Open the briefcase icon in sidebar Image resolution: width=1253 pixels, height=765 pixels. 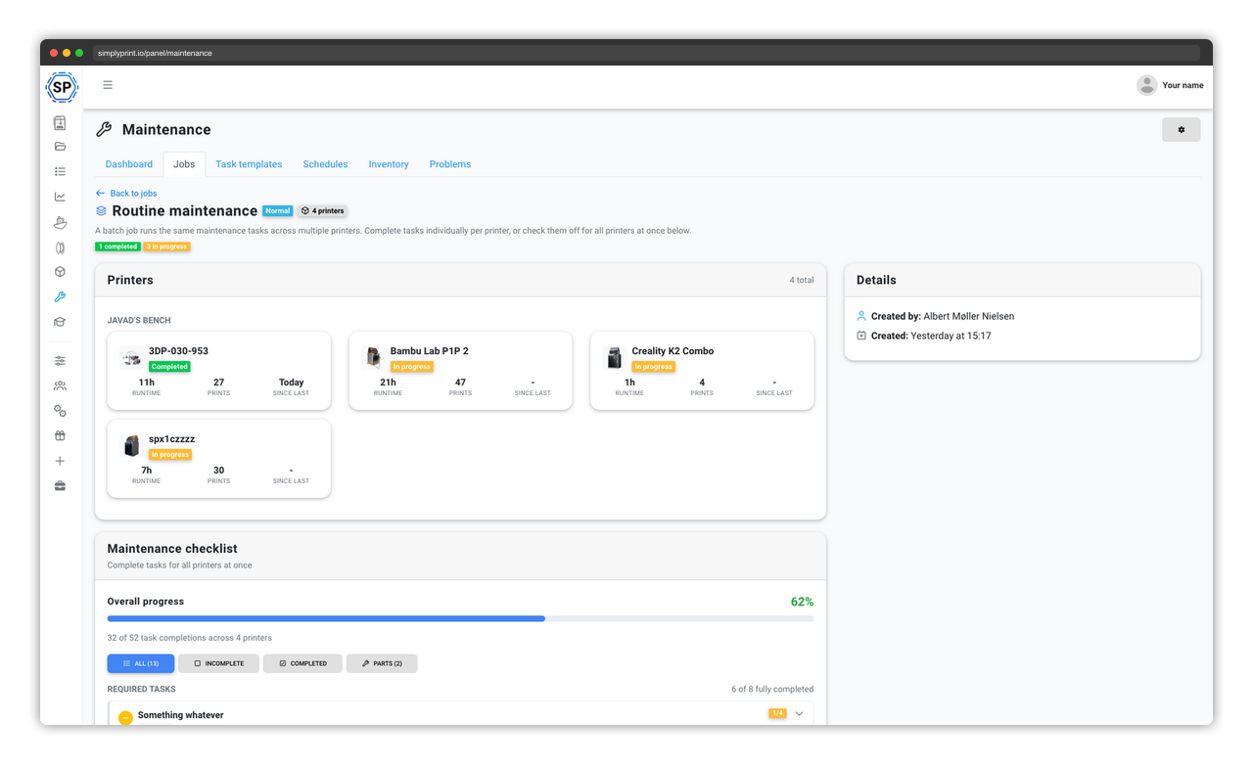pyautogui.click(x=60, y=486)
